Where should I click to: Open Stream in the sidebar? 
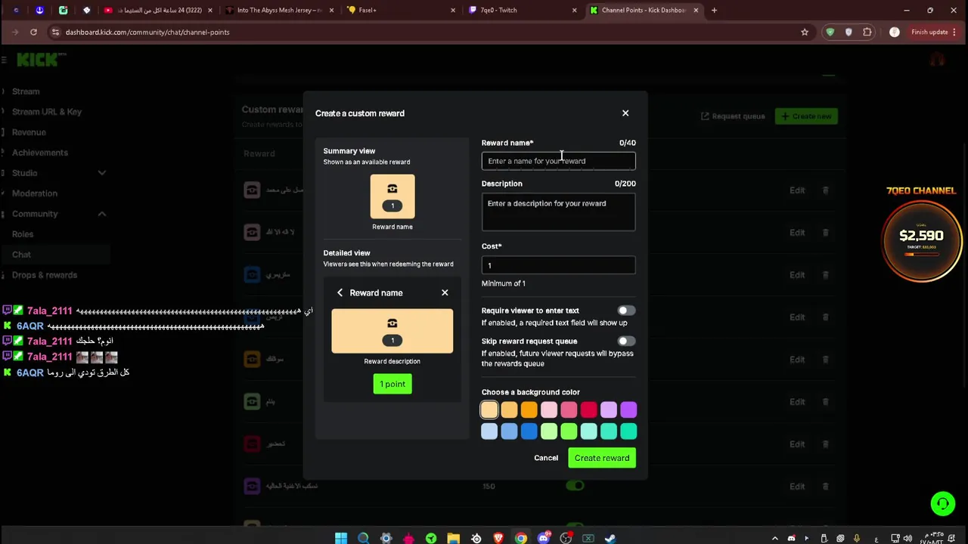click(26, 91)
